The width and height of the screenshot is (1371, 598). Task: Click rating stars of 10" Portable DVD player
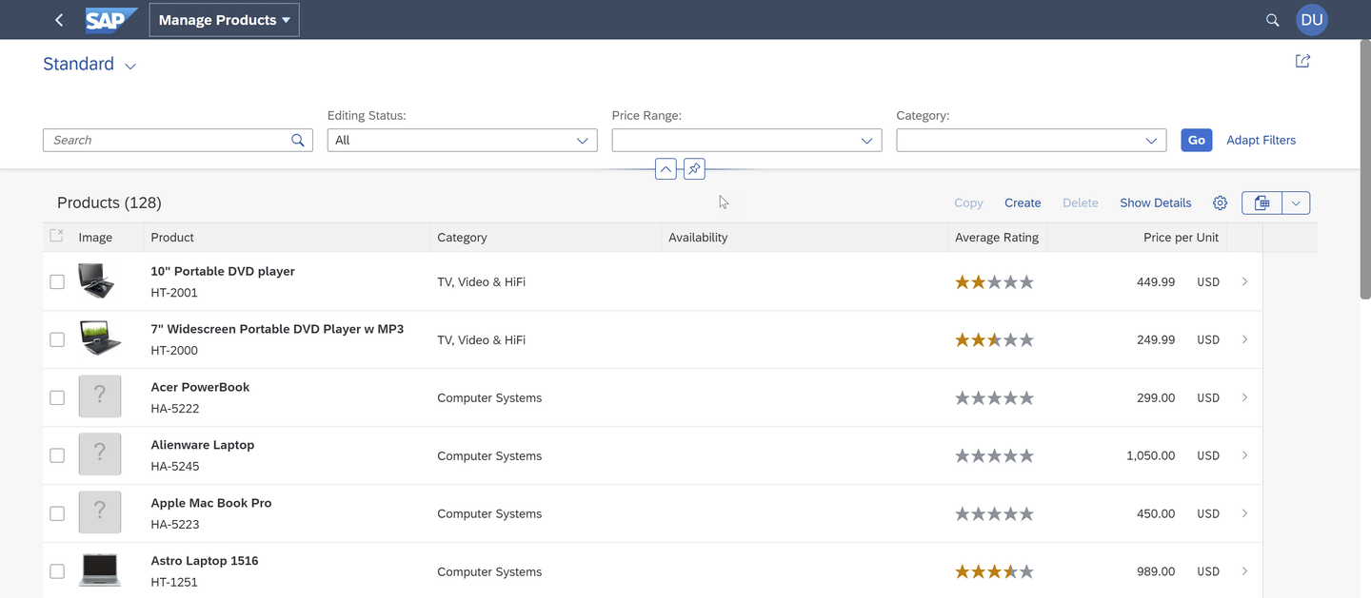994,281
